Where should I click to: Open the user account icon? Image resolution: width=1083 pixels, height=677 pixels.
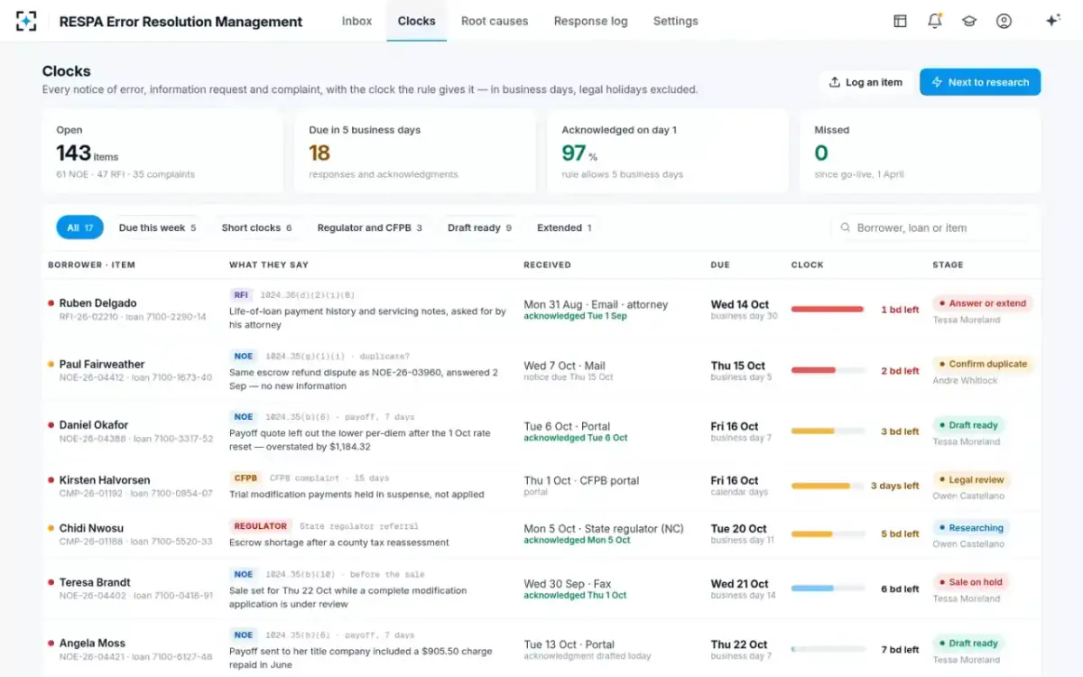pyautogui.click(x=1004, y=21)
